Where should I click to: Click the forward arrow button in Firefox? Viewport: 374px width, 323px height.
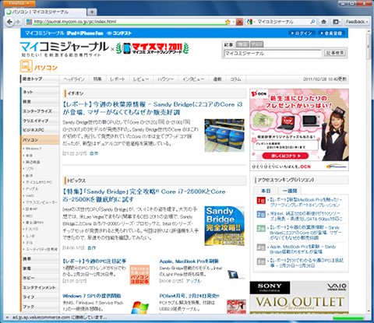(18, 22)
